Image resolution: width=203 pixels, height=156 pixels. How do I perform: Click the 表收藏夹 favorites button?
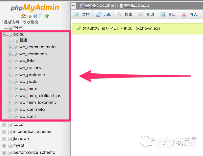30,22
